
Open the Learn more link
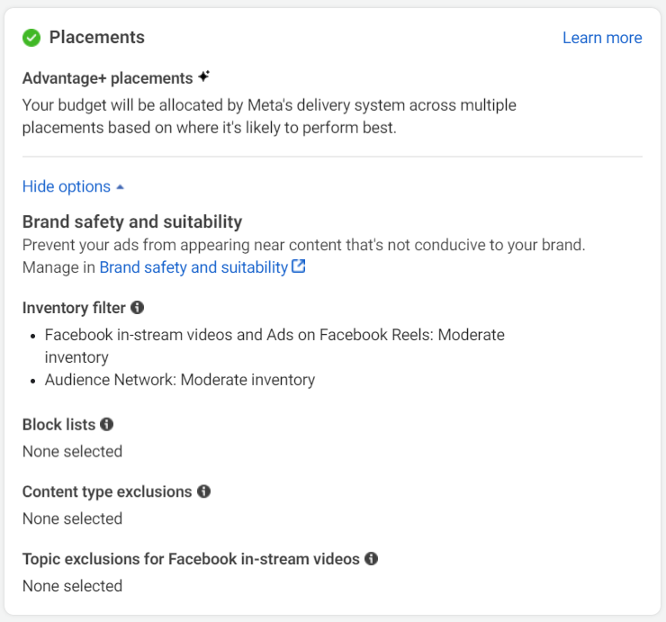[602, 38]
